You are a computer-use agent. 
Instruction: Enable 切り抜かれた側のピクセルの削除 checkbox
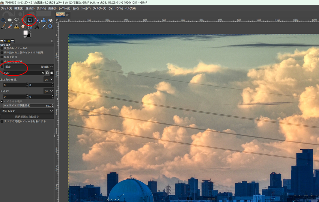2,53
